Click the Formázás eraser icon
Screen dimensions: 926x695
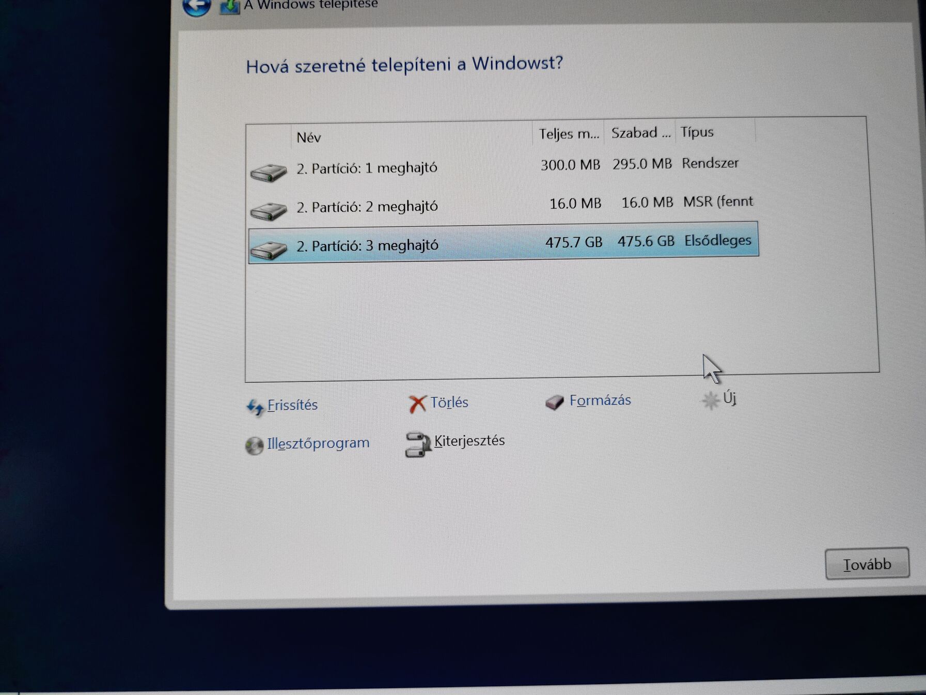pyautogui.click(x=555, y=402)
